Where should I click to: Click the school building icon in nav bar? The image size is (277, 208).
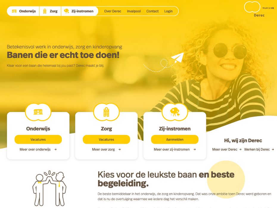(x=14, y=11)
